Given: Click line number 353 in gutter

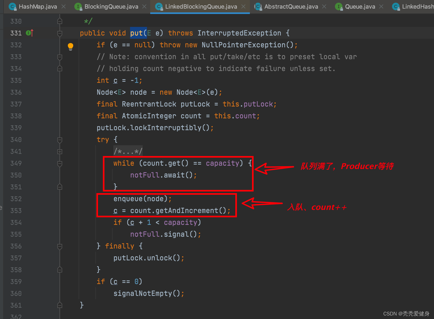Looking at the screenshot, I should 16,211.
